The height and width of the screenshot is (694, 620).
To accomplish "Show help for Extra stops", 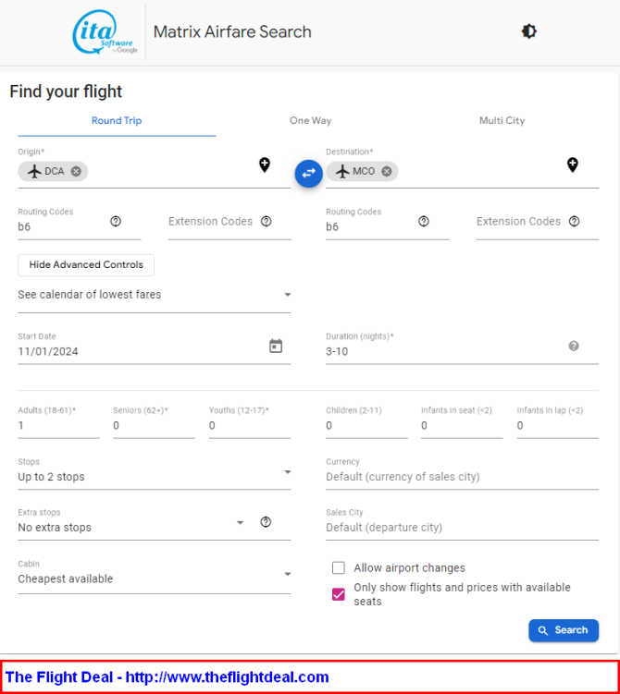I will coord(266,522).
